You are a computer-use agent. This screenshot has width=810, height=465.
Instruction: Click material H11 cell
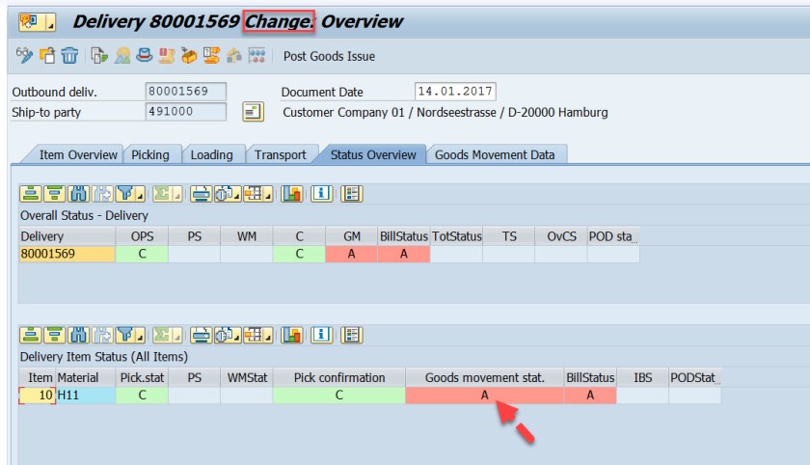click(86, 396)
